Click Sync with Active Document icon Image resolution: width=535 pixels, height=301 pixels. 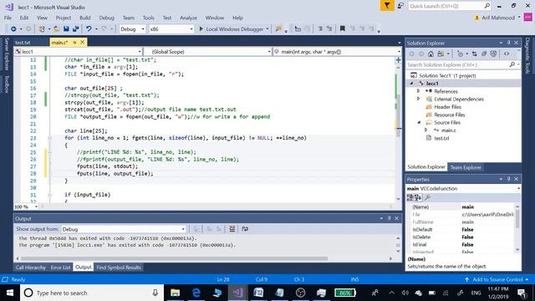point(474,54)
